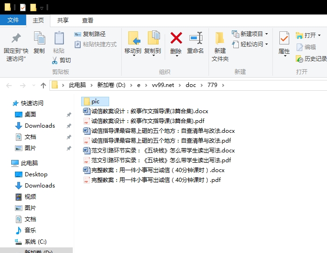Screen dimensions: 327x253
Task: Open quick access toolbar customize dropdown
Action: coord(42,8)
